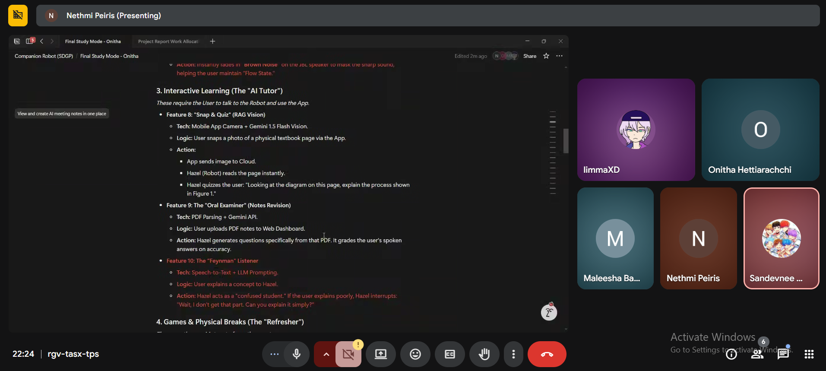Mute the microphone in meeting controls

[297, 354]
